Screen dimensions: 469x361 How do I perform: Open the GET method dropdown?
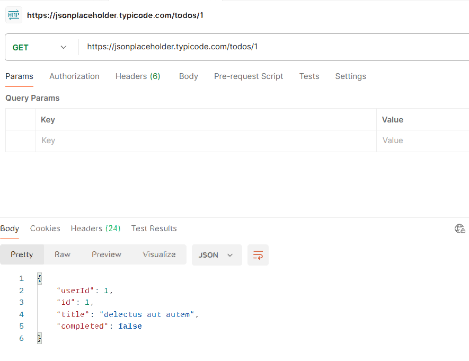(x=40, y=47)
